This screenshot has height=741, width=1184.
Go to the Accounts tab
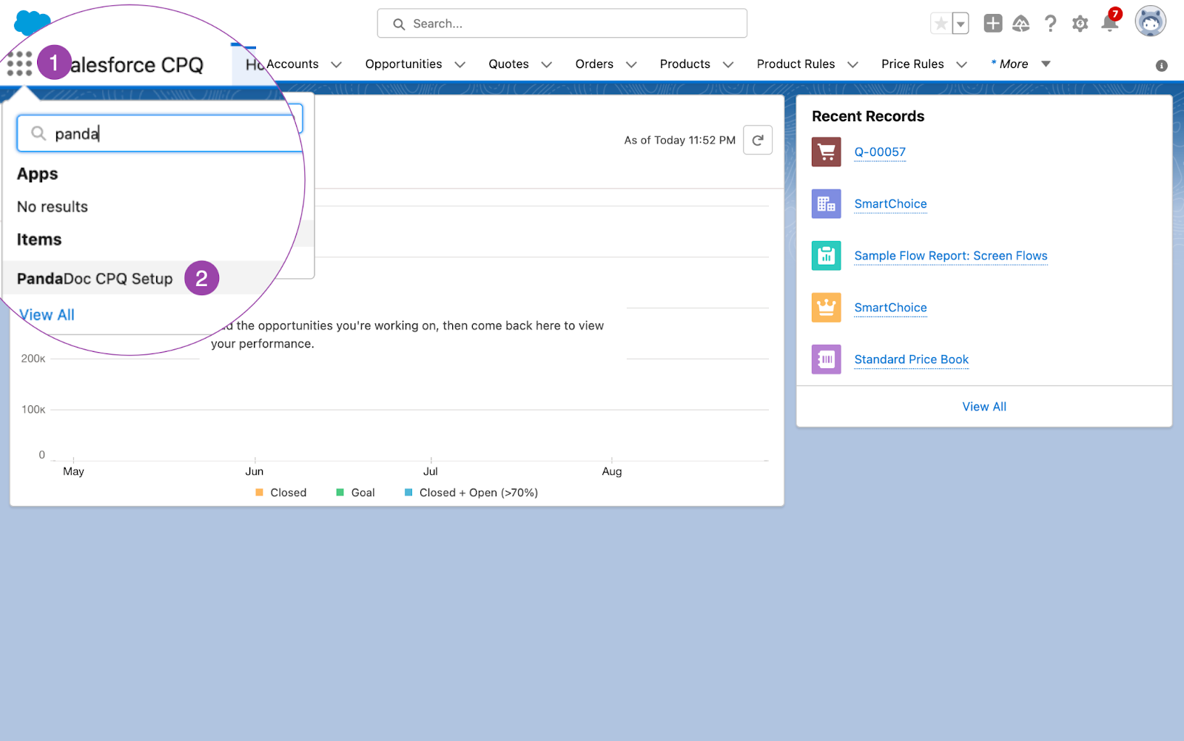click(292, 64)
